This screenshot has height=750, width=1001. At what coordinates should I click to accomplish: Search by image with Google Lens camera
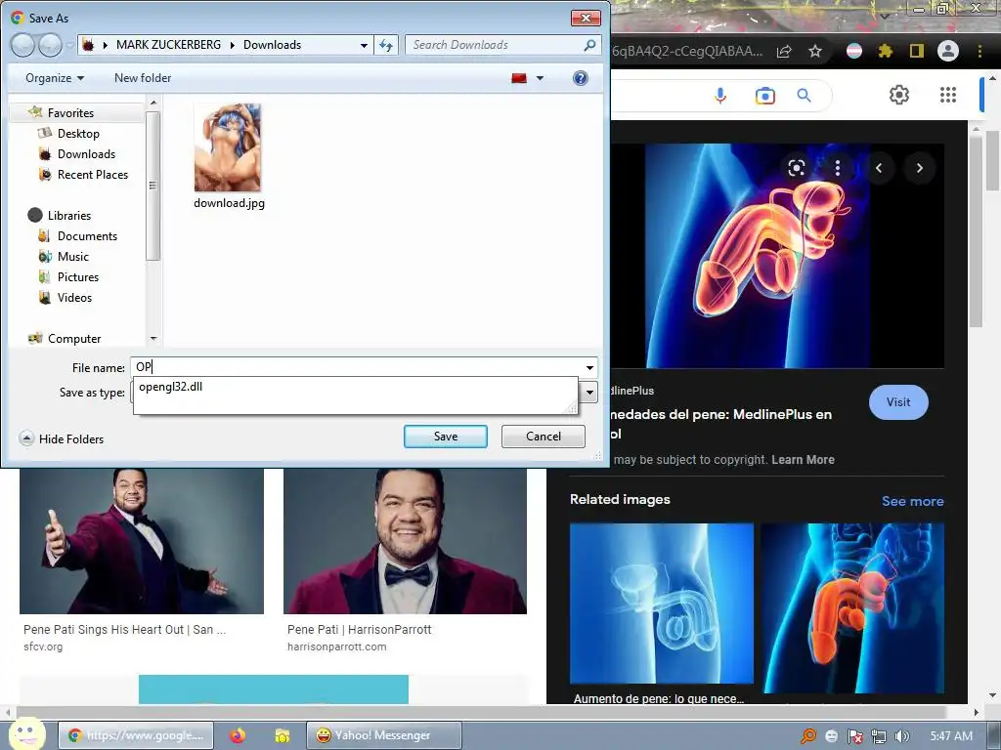click(764, 96)
